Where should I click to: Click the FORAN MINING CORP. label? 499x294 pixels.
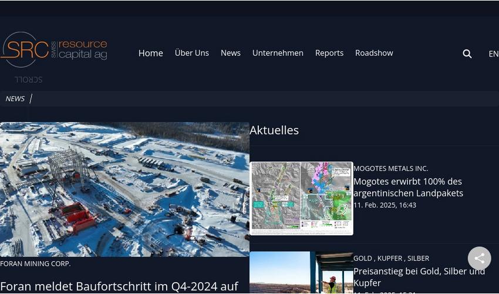point(35,263)
